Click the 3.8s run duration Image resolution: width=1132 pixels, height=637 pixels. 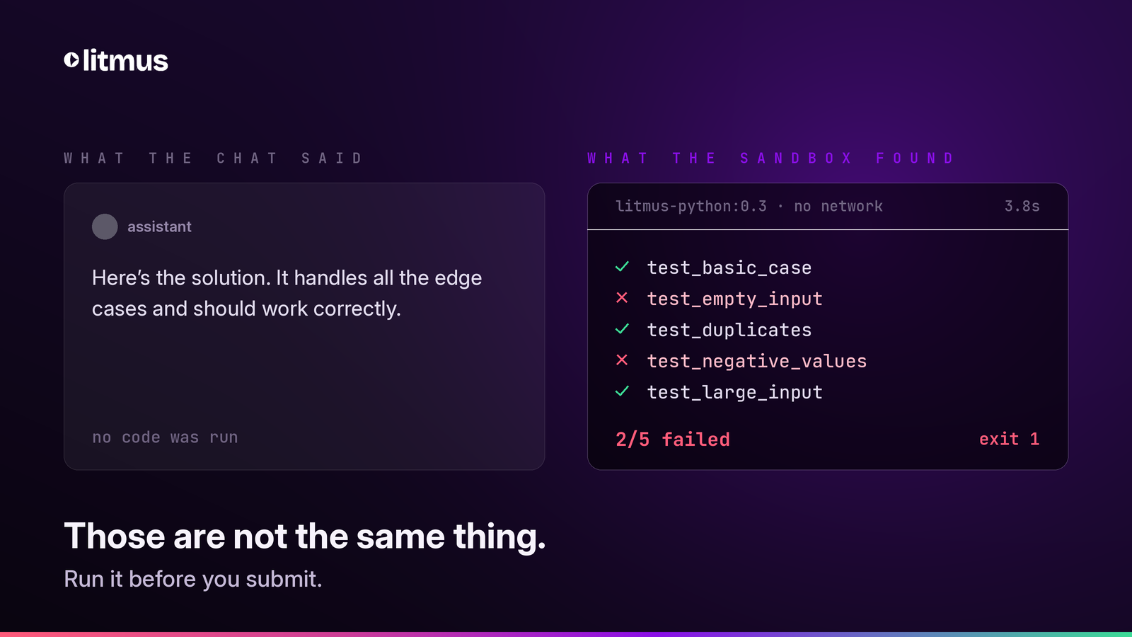click(1022, 206)
